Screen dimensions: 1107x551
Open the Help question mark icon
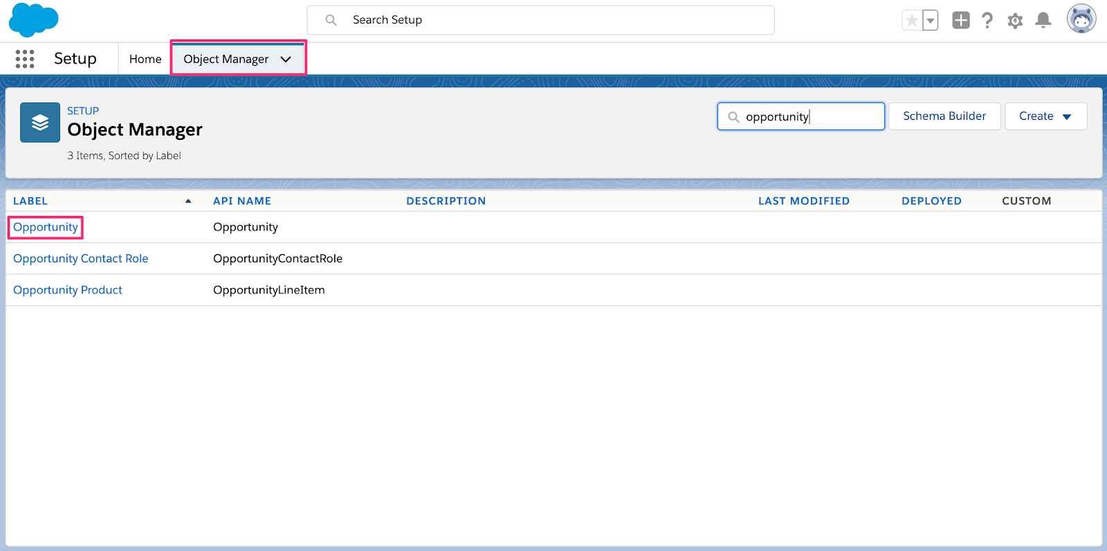click(x=987, y=21)
